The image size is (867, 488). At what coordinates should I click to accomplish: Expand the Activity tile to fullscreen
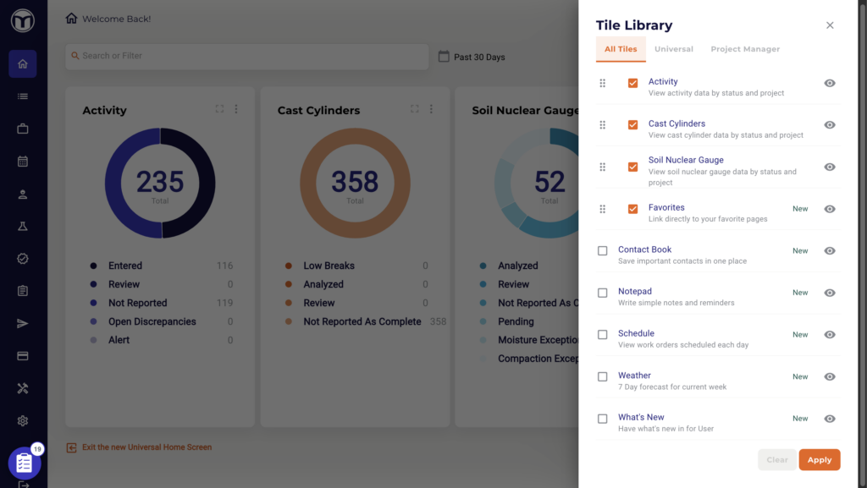pos(219,109)
